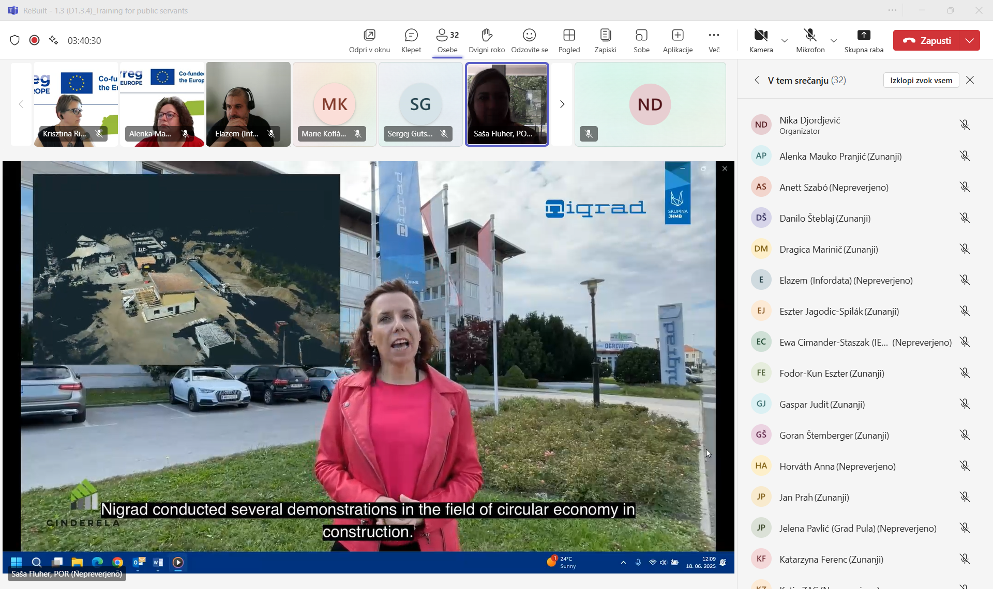Open Odzovite se reactions
The height and width of the screenshot is (589, 993).
[529, 40]
